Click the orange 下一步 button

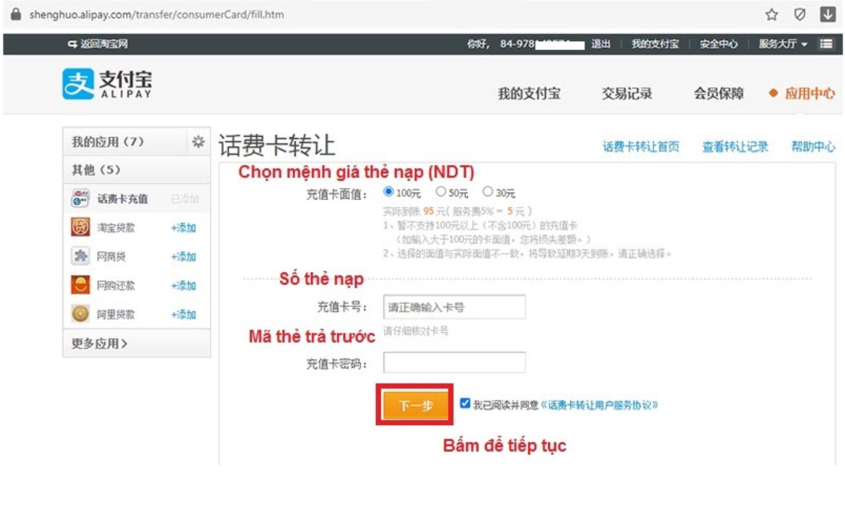(416, 406)
